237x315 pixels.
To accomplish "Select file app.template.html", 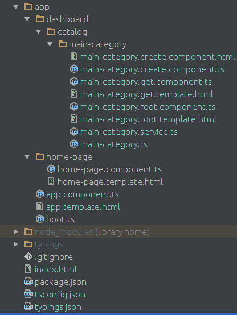I will click(83, 207).
